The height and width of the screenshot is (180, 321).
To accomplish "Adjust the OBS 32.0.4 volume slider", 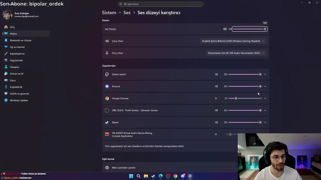I will pyautogui.click(x=245, y=110).
